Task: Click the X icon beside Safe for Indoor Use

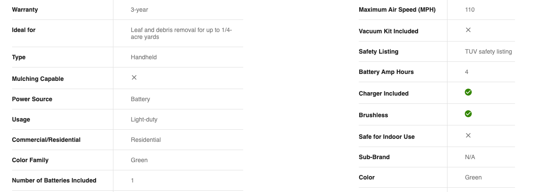Action: (468, 135)
